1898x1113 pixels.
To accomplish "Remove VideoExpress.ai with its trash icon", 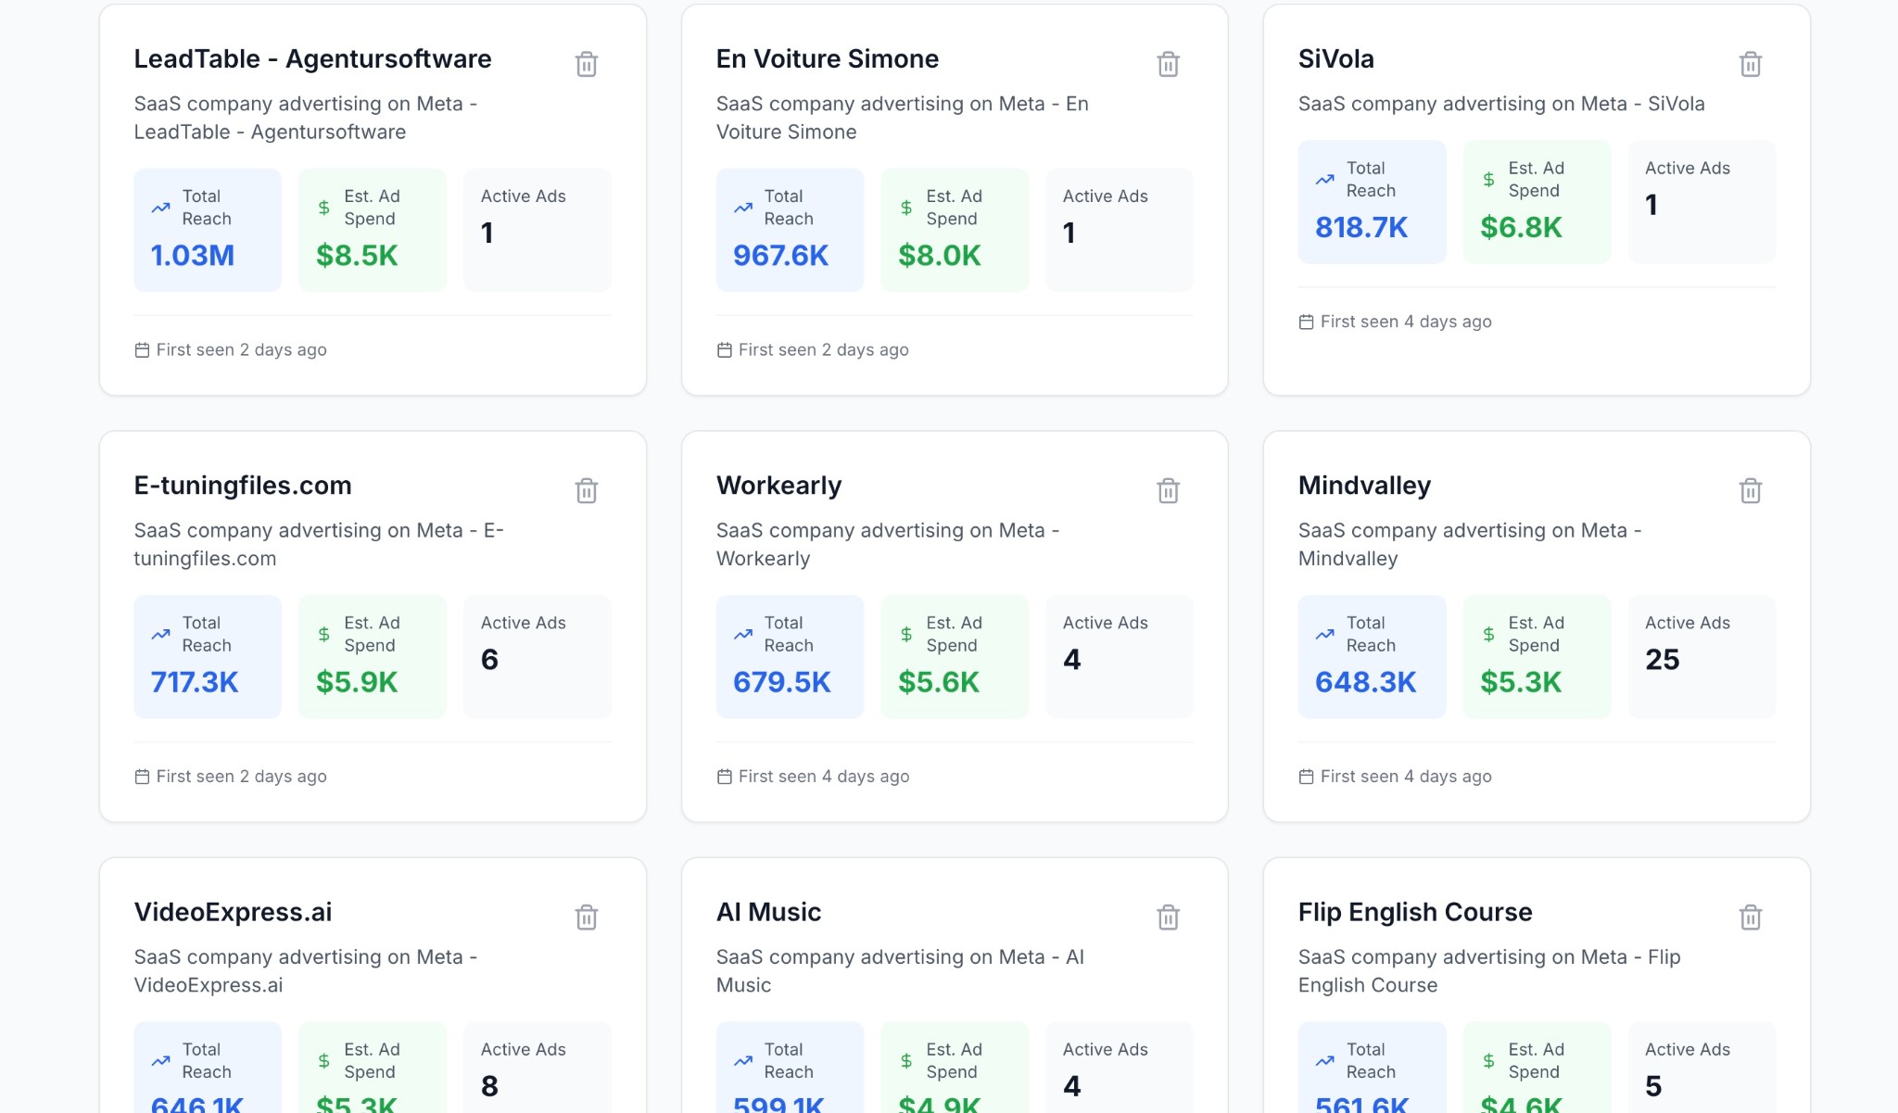I will (x=586, y=917).
